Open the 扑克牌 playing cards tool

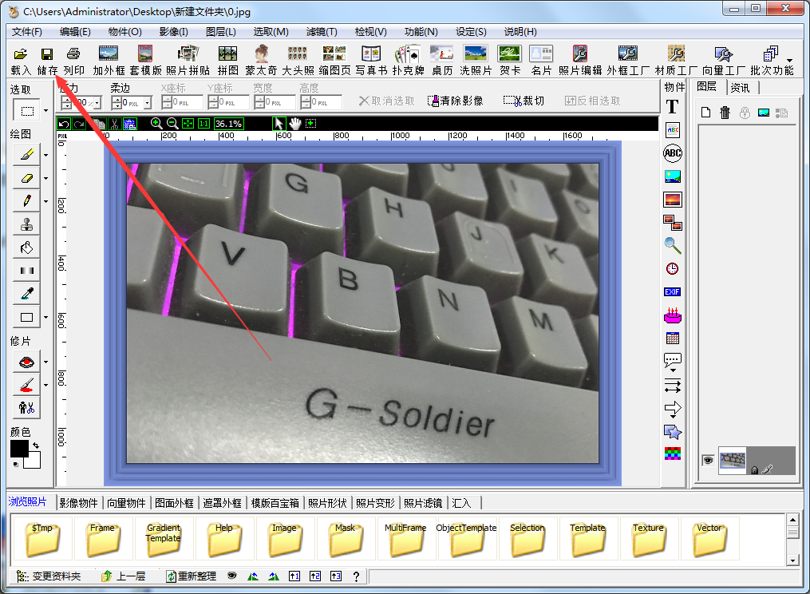(x=408, y=61)
